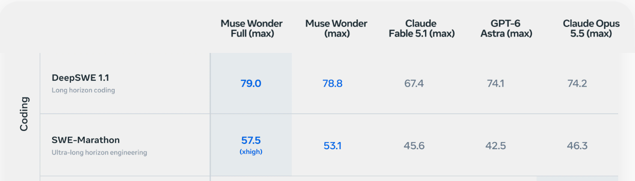Click the (xhigh) annotation under 57.5

tap(251, 152)
